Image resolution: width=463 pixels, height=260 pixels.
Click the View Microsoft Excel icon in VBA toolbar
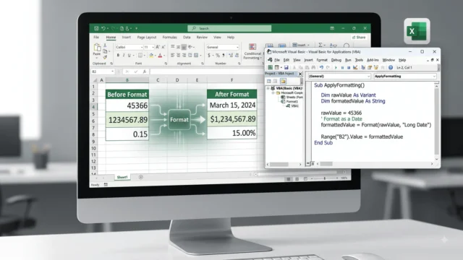pyautogui.click(x=270, y=67)
